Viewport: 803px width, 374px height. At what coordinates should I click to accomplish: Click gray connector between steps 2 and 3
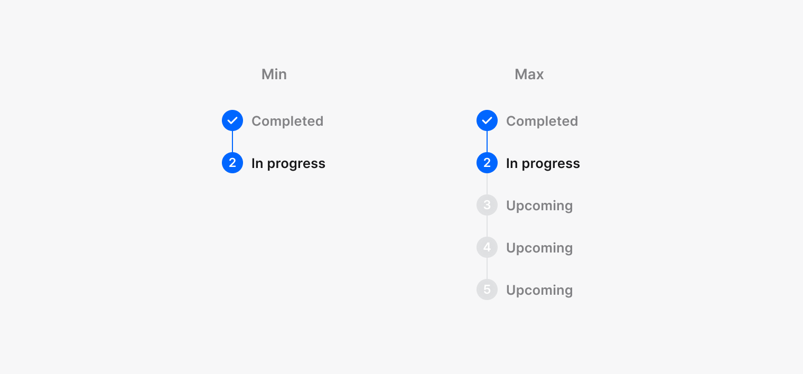(487, 184)
